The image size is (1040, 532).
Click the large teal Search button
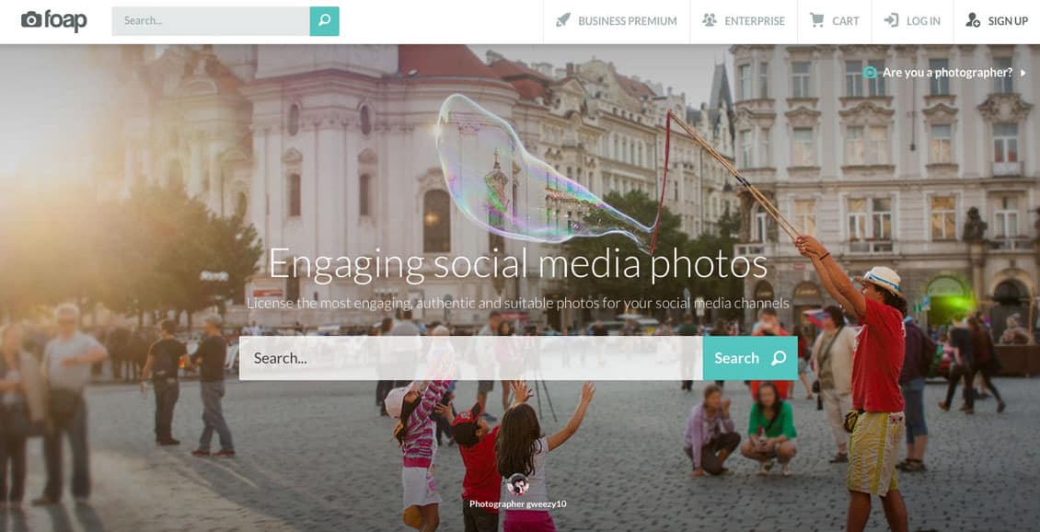pos(750,358)
